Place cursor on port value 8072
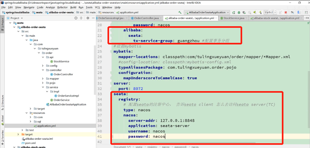This screenshot has width=310, height=148. [x=138, y=89]
